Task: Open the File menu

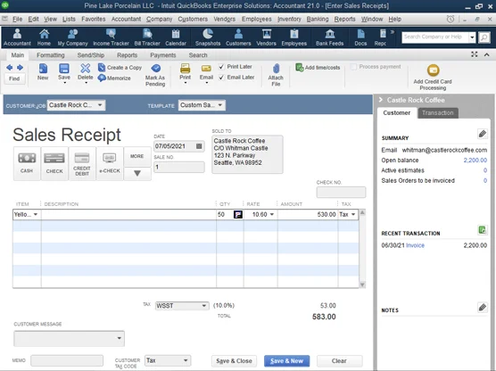Action: click(17, 19)
